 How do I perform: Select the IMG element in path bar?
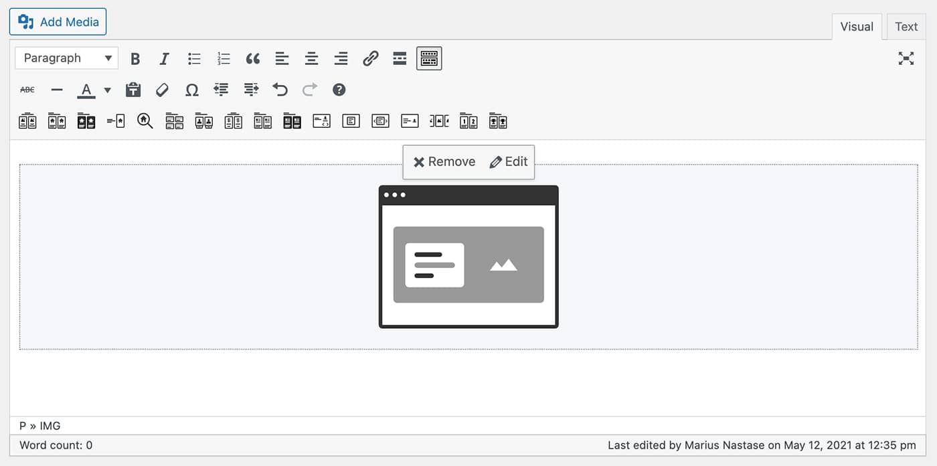click(x=50, y=426)
